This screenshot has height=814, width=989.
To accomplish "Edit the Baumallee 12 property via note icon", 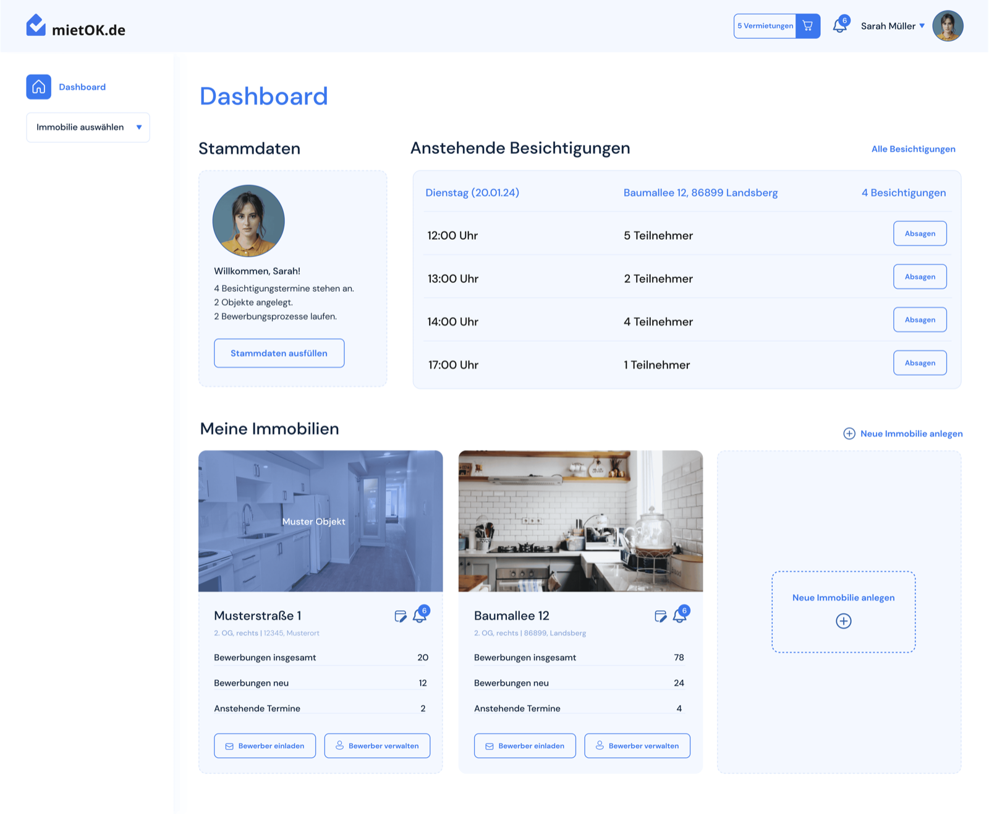I will (x=661, y=616).
